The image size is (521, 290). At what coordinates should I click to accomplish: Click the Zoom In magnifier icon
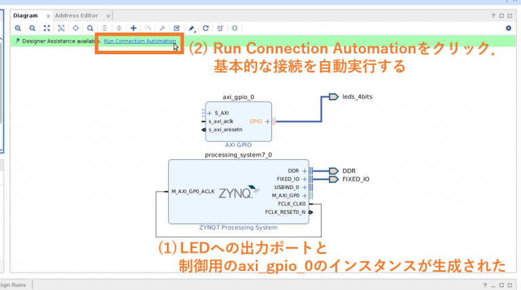[18, 28]
